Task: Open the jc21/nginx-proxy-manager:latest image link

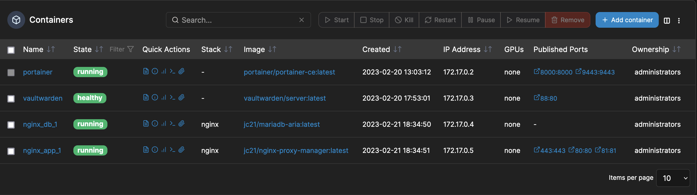Action: tap(296, 151)
